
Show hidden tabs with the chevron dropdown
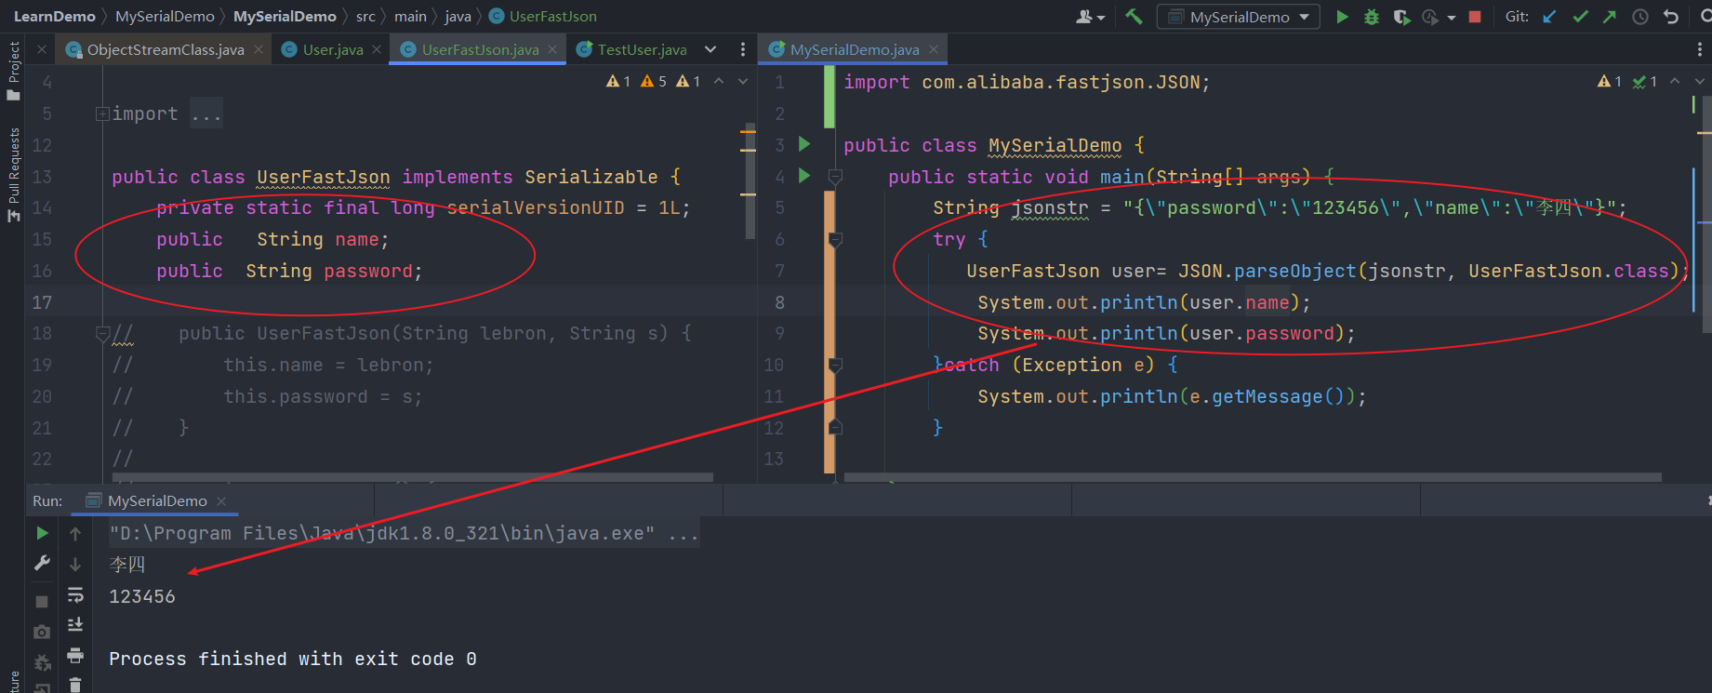point(710,49)
